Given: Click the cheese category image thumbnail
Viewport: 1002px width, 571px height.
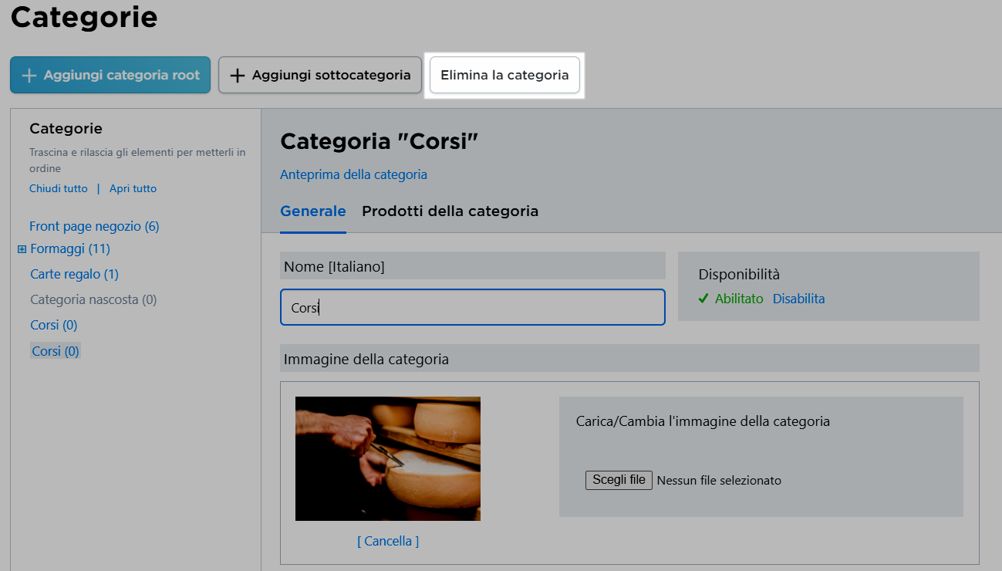Looking at the screenshot, I should pyautogui.click(x=388, y=458).
